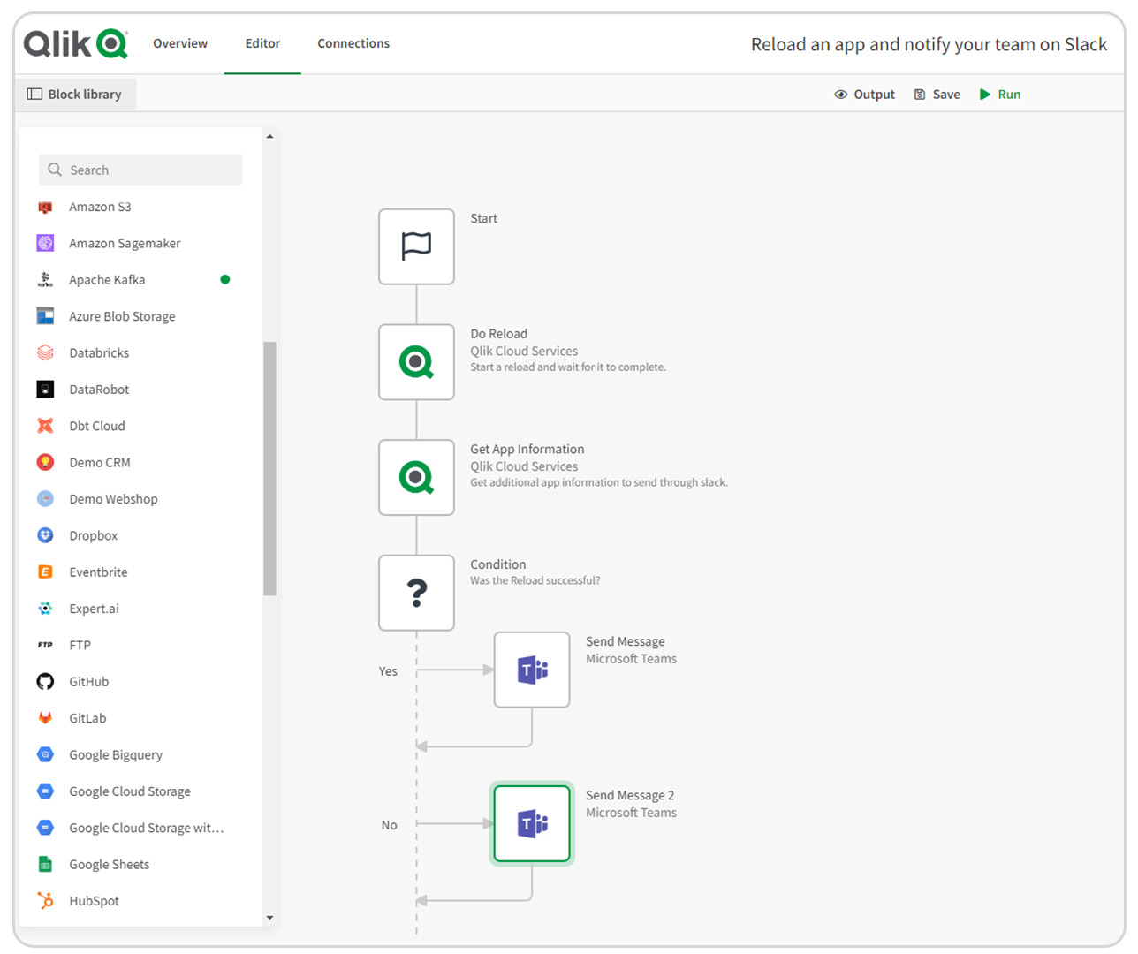Select the FTP connector icon
Viewport: 1138px width, 954px height.
click(45, 645)
